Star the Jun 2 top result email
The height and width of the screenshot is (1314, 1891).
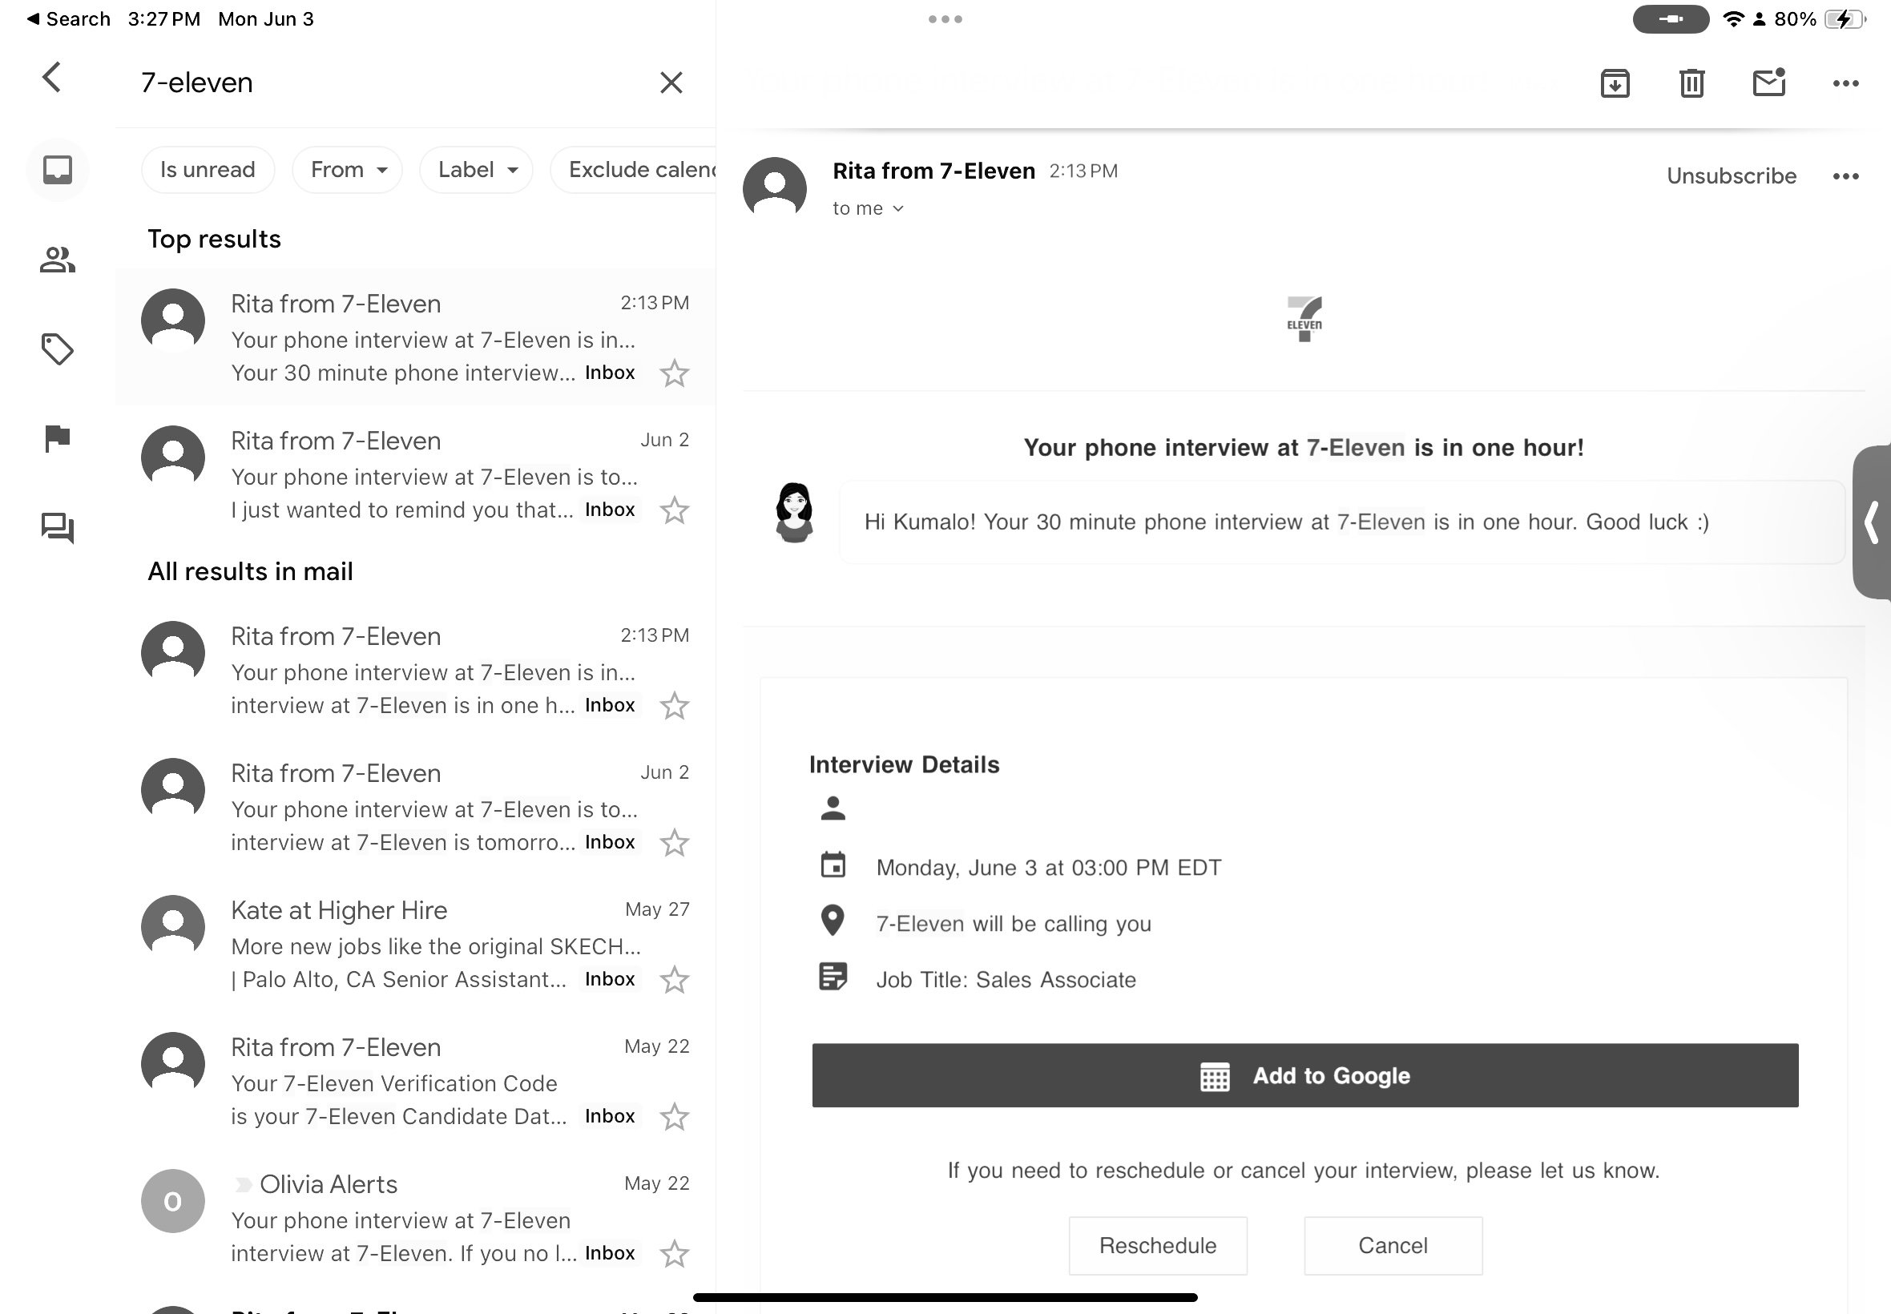click(x=674, y=510)
